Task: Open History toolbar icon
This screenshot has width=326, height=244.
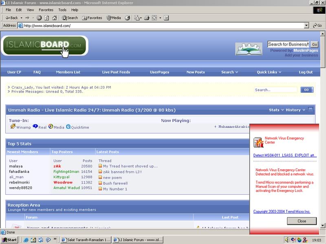Action: click(127, 18)
